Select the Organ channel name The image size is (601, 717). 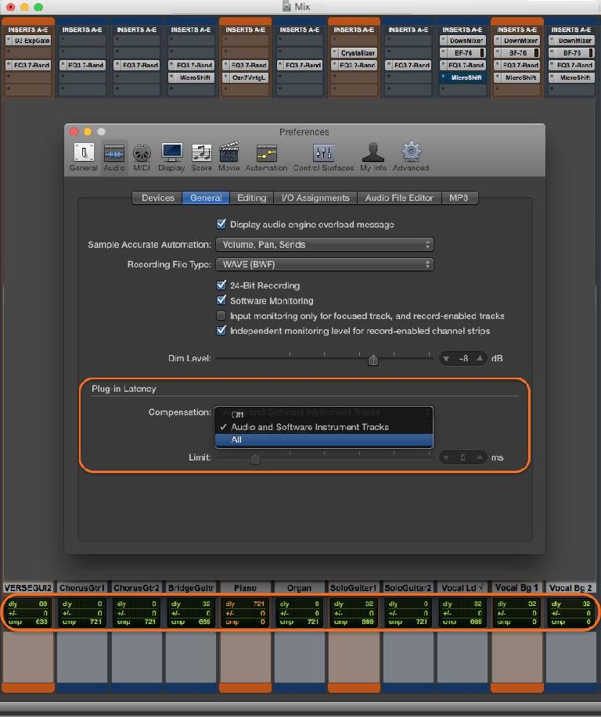click(300, 587)
